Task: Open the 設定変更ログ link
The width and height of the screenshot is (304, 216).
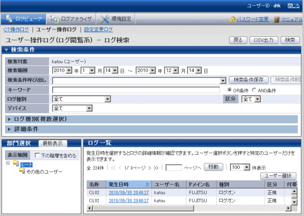Action: (x=98, y=30)
